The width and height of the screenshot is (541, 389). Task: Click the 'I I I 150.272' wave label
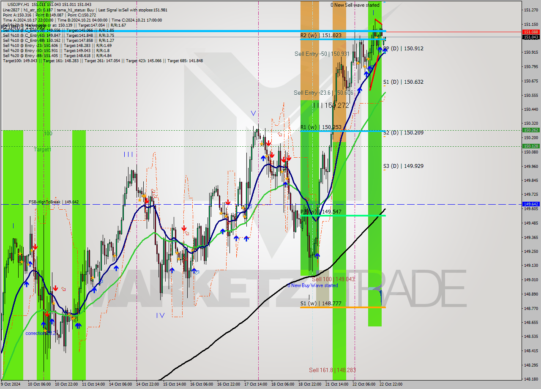(x=331, y=105)
